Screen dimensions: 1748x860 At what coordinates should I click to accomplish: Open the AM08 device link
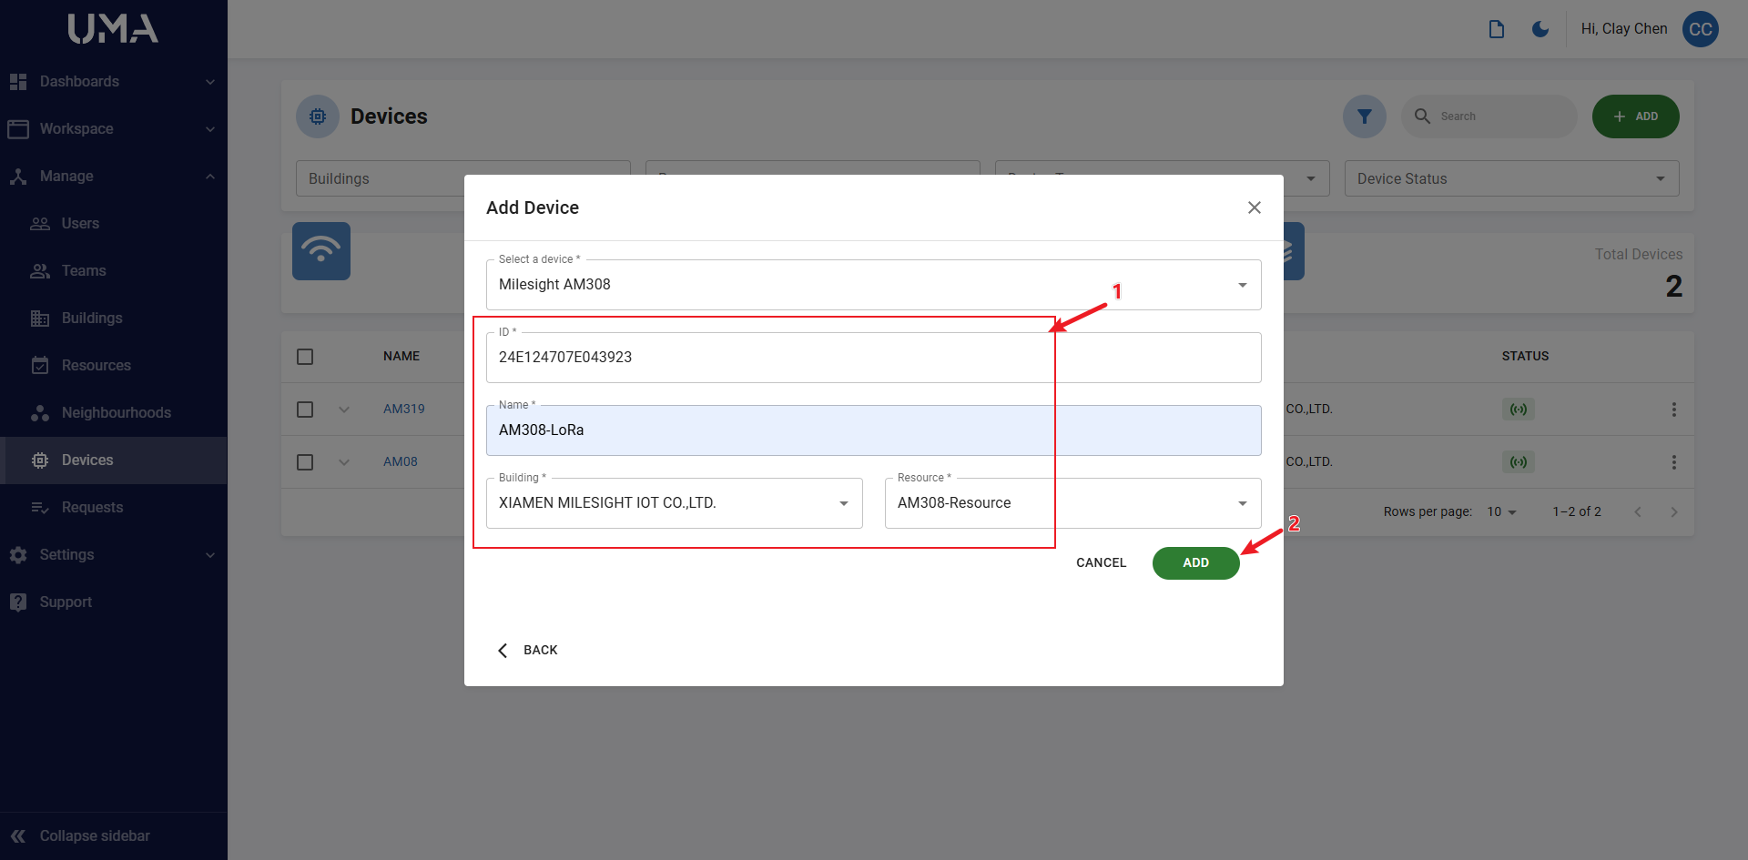click(x=401, y=462)
